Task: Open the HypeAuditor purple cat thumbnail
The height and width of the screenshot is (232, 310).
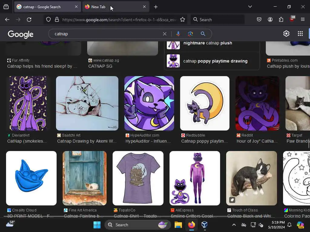Action: click(149, 103)
